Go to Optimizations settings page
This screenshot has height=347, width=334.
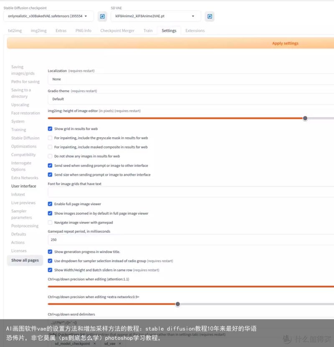point(24,146)
